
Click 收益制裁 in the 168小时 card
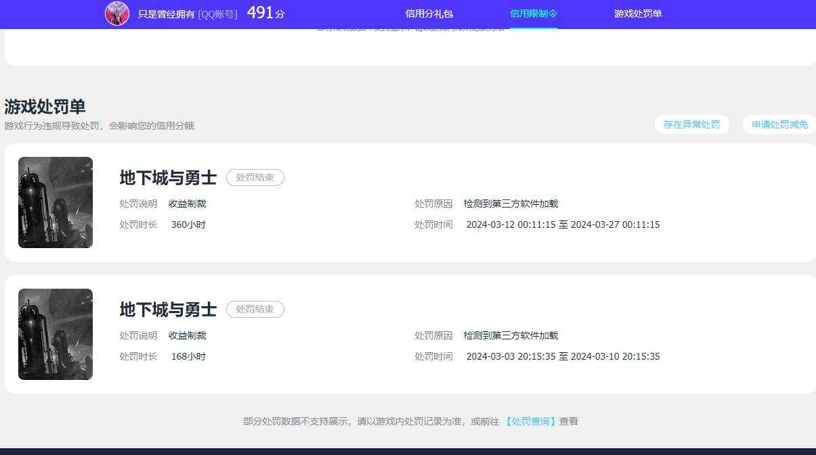tap(188, 335)
